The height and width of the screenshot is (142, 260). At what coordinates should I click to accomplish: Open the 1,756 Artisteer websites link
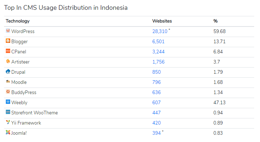[x=158, y=62]
